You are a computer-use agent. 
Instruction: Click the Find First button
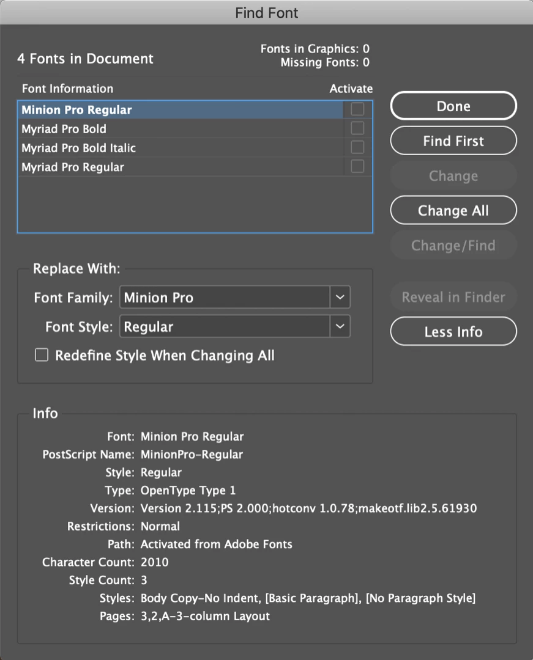[x=453, y=141]
